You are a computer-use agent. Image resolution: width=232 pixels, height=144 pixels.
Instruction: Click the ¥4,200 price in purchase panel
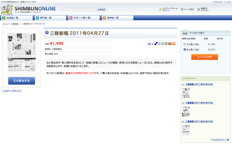pos(211,50)
